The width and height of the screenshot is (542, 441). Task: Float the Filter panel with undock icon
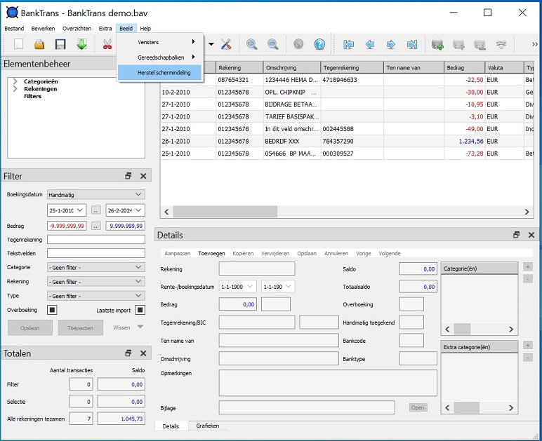[x=128, y=177]
